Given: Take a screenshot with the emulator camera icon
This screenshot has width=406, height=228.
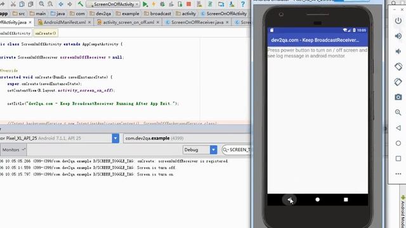Looking at the screenshot, I should 398,97.
